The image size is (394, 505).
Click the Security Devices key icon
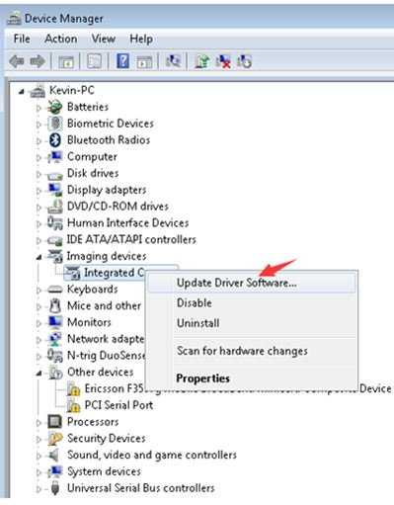(x=54, y=439)
